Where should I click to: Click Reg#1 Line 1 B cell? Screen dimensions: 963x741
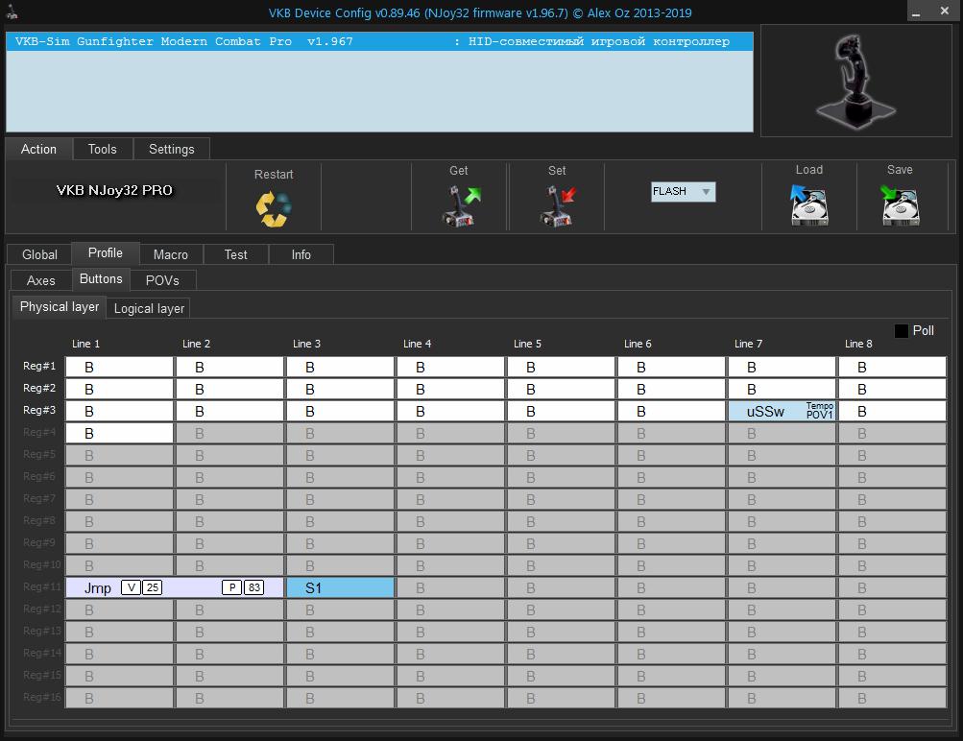pyautogui.click(x=119, y=367)
